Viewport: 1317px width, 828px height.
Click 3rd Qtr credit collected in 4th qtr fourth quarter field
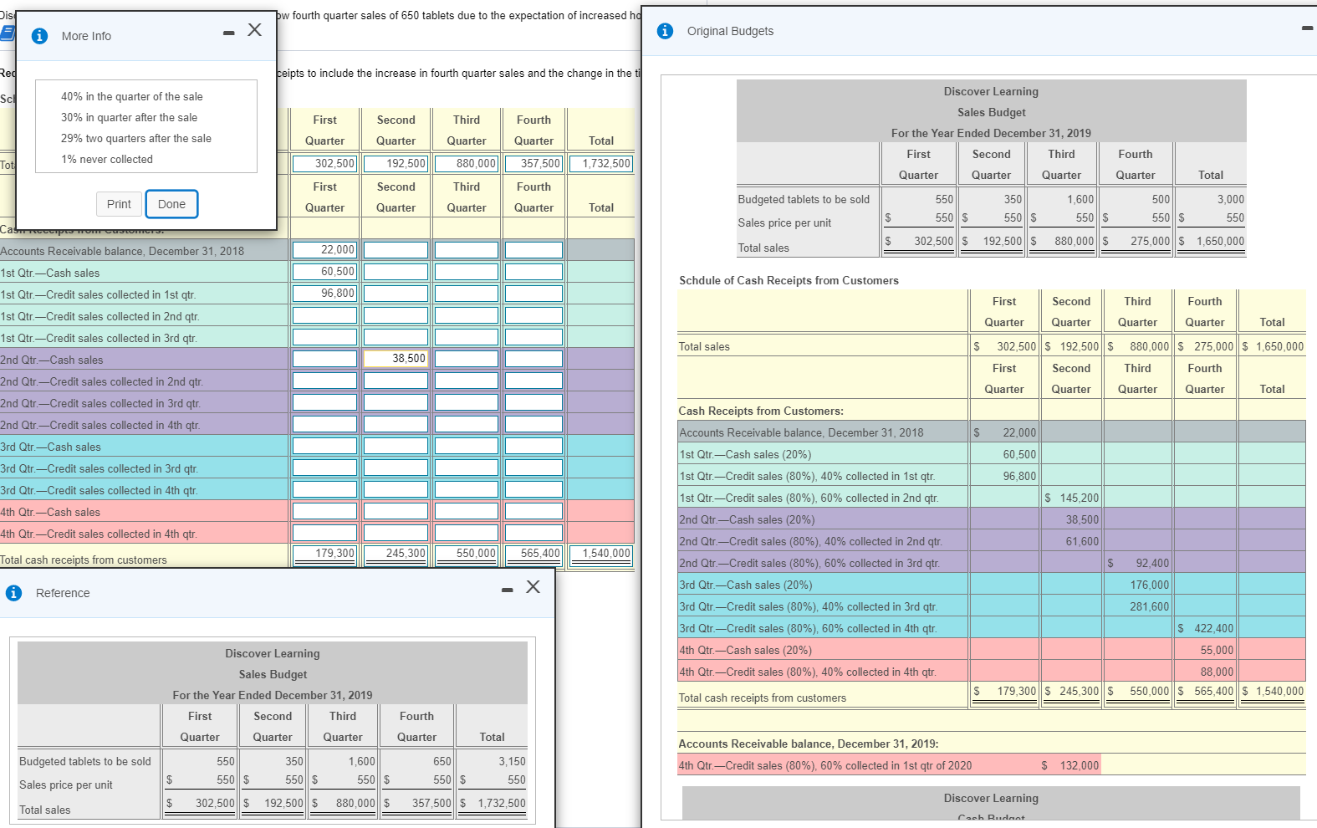pos(533,488)
